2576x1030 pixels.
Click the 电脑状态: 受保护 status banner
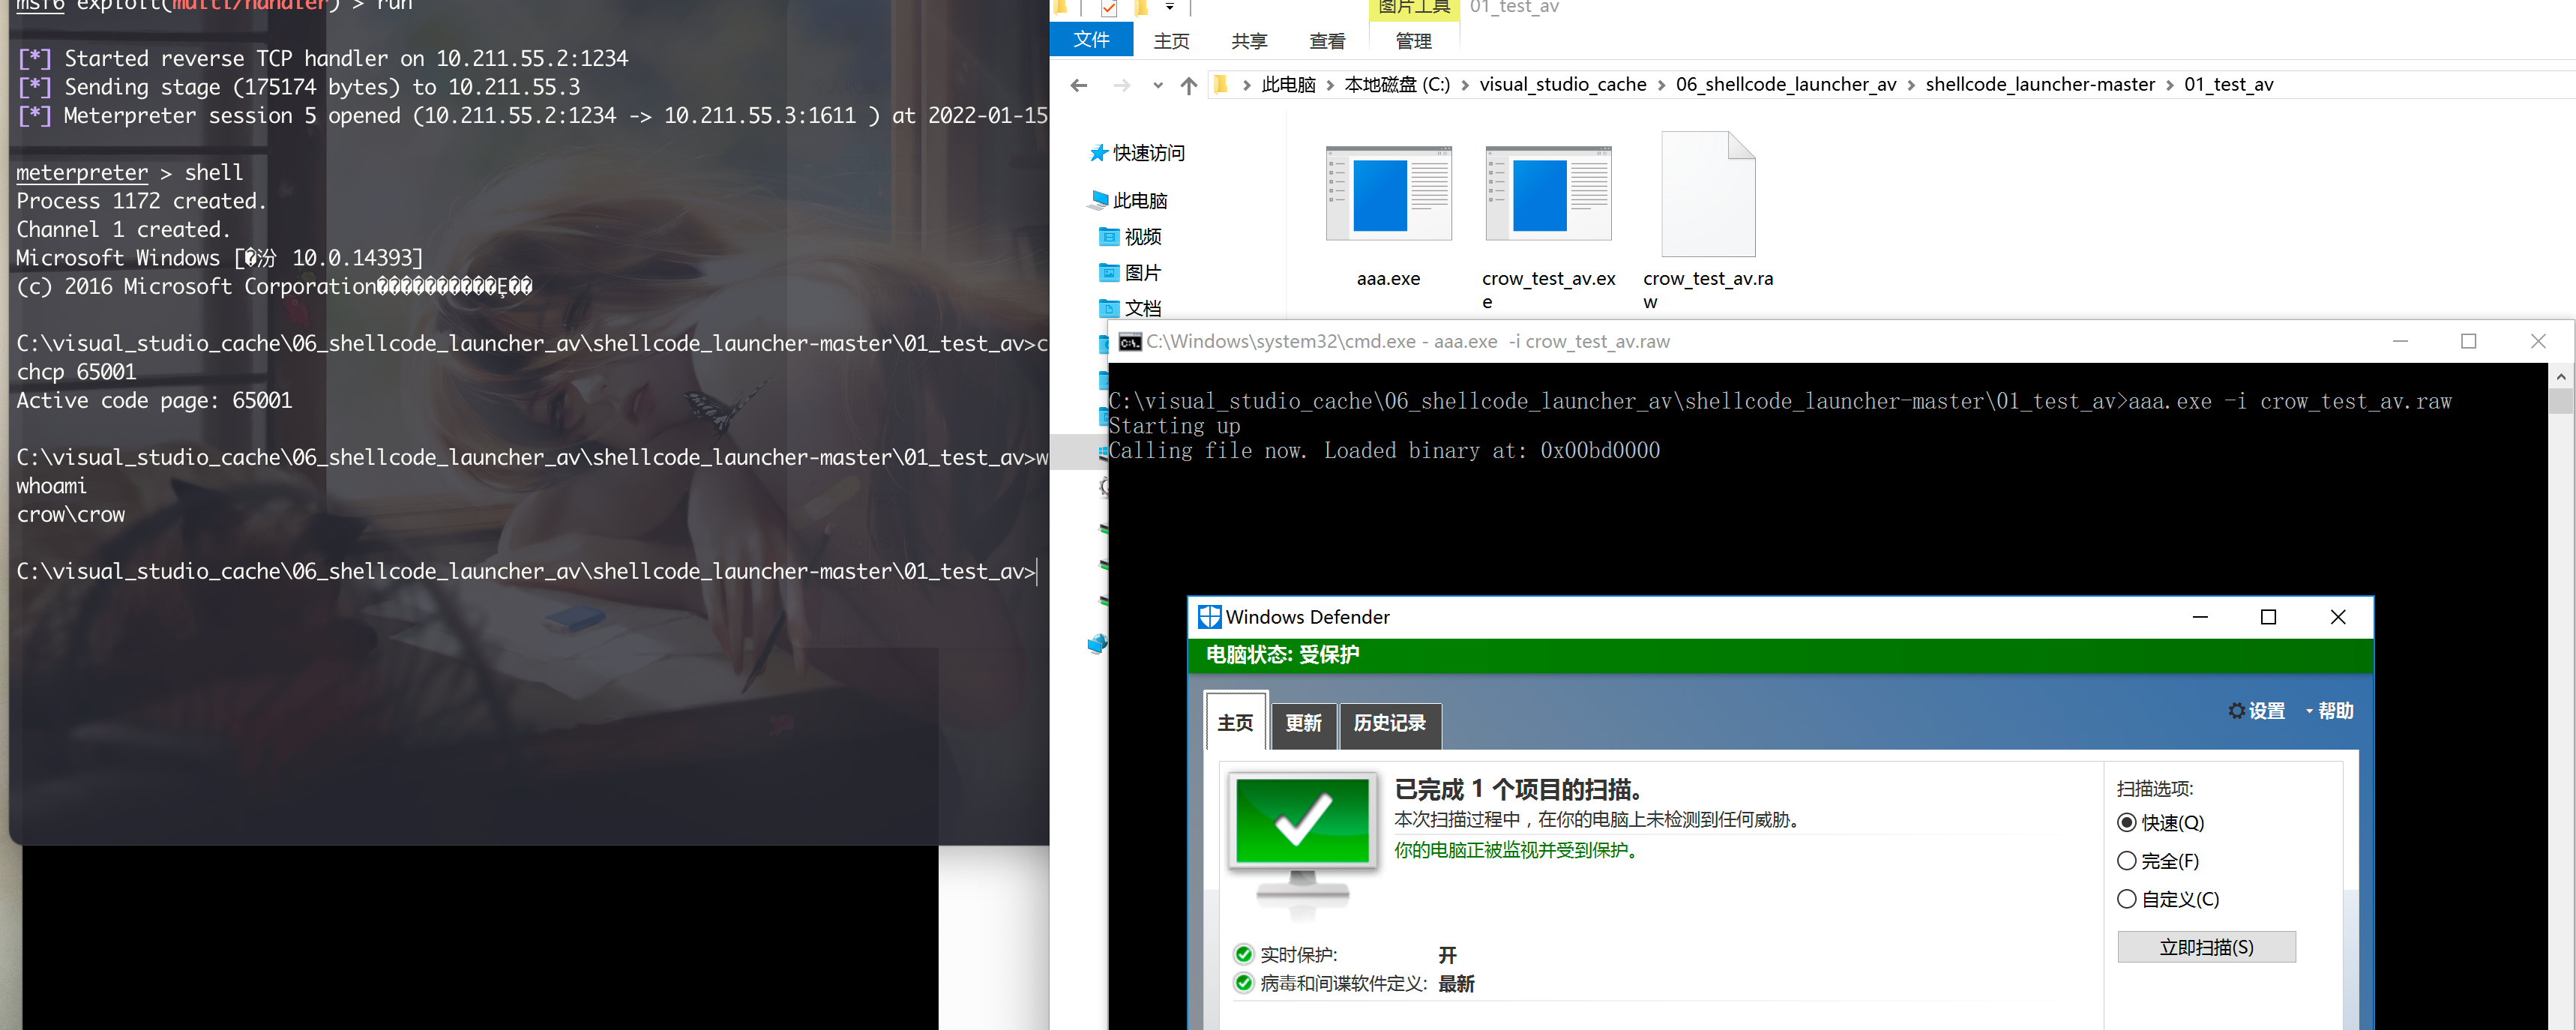point(1780,655)
